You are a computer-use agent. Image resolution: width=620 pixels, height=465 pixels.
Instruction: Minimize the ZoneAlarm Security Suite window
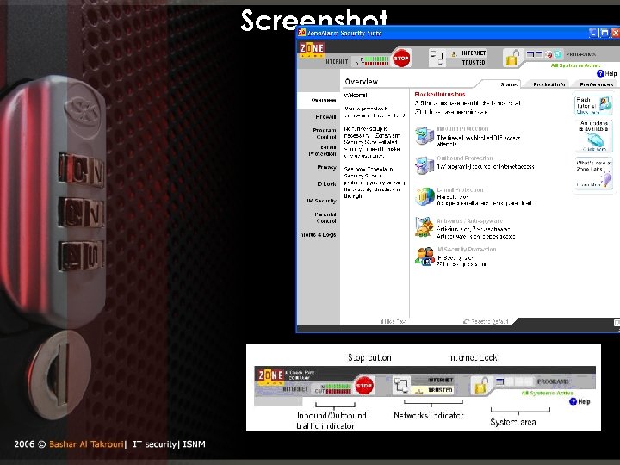point(593,33)
